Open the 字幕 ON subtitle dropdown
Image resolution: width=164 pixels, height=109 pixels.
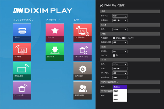pos(120,69)
